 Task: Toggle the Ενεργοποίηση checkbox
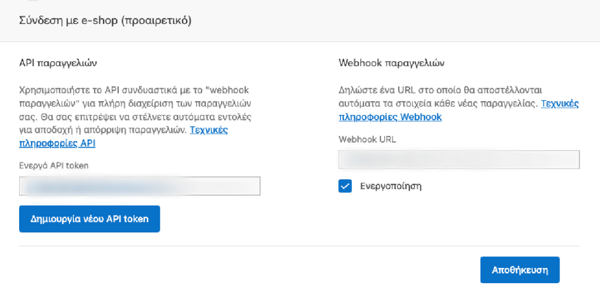point(345,186)
